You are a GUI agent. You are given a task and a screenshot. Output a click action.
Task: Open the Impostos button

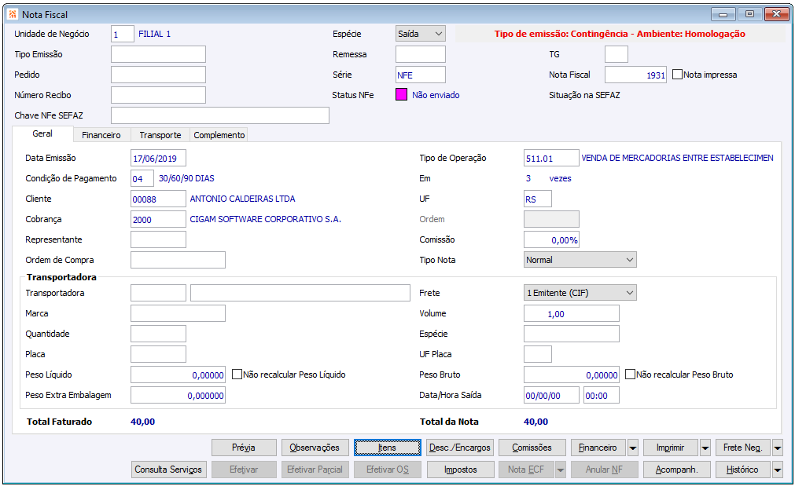tap(460, 470)
